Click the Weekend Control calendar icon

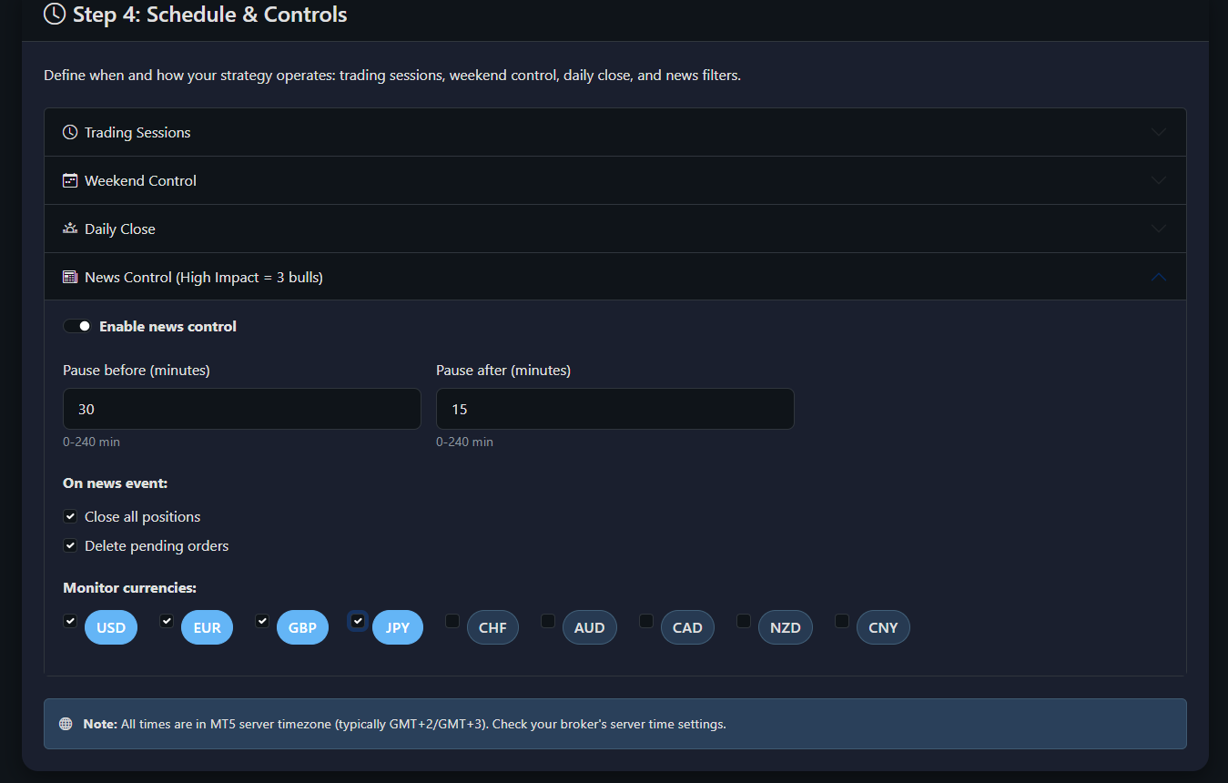point(70,180)
